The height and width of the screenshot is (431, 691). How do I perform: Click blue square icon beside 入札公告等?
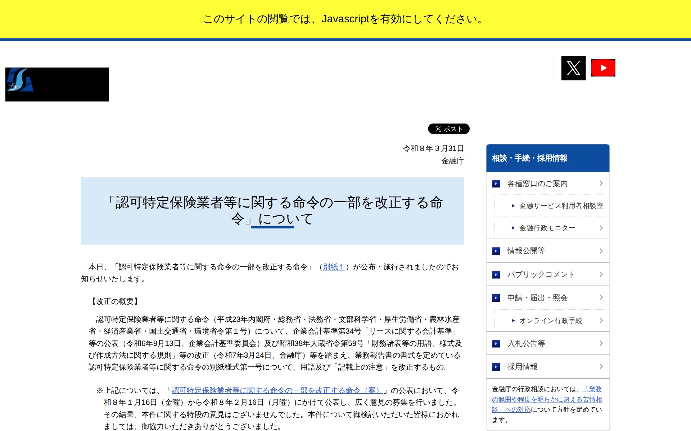(x=496, y=344)
